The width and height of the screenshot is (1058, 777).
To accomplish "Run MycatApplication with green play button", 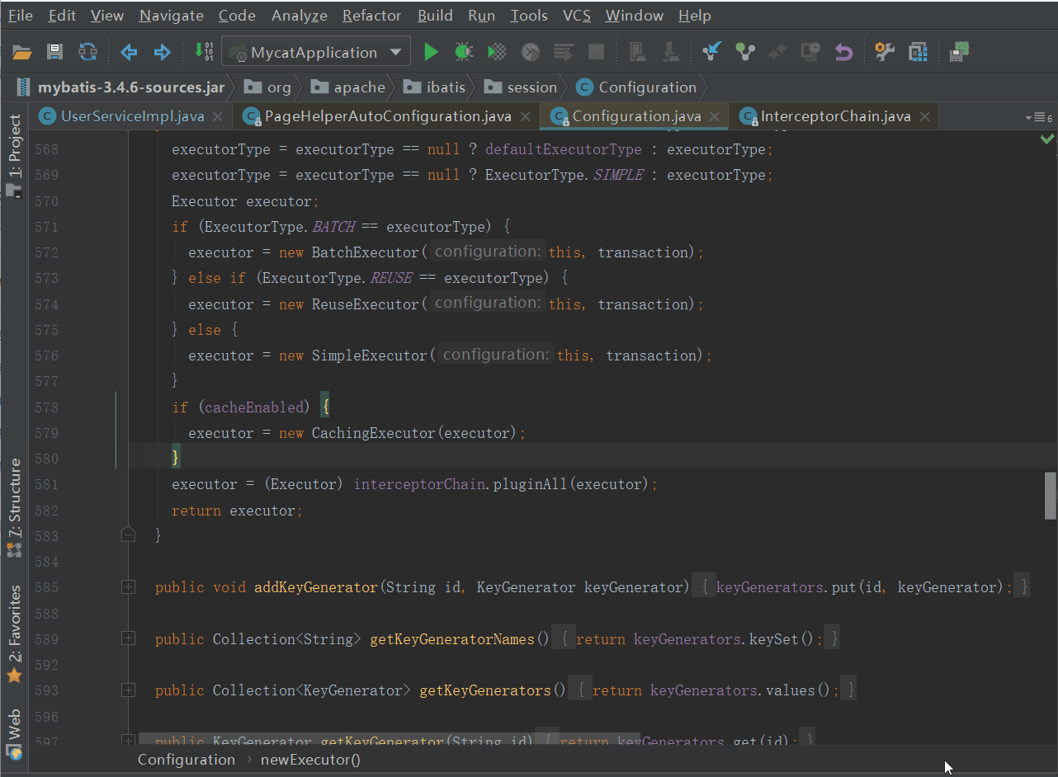I will click(431, 53).
